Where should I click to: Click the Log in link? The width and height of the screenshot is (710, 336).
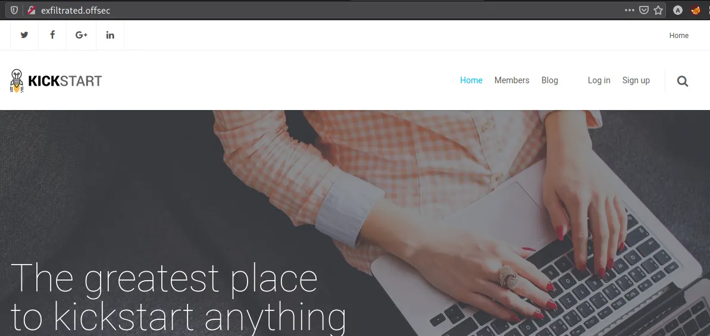click(599, 80)
